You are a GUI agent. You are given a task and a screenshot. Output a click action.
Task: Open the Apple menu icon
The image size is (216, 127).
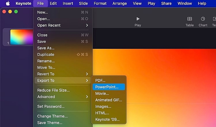(x=8, y=3)
